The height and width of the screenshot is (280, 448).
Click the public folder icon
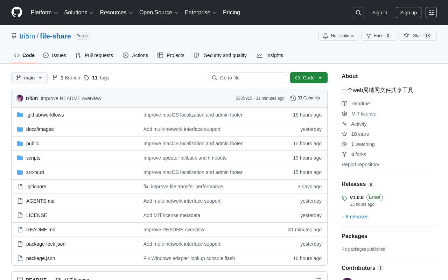[20, 143]
